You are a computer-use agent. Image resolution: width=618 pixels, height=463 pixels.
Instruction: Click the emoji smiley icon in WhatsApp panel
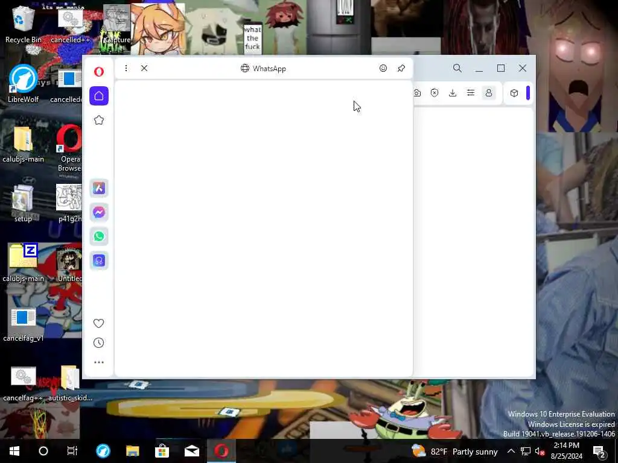pyautogui.click(x=383, y=68)
